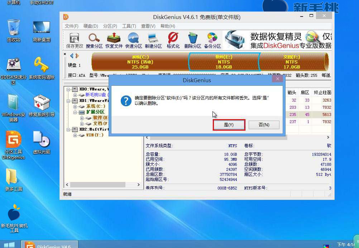Image resolution: width=359 pixels, height=248 pixels.
Task: Open the 虚拟光驱 disc icon
Action: coord(42,142)
